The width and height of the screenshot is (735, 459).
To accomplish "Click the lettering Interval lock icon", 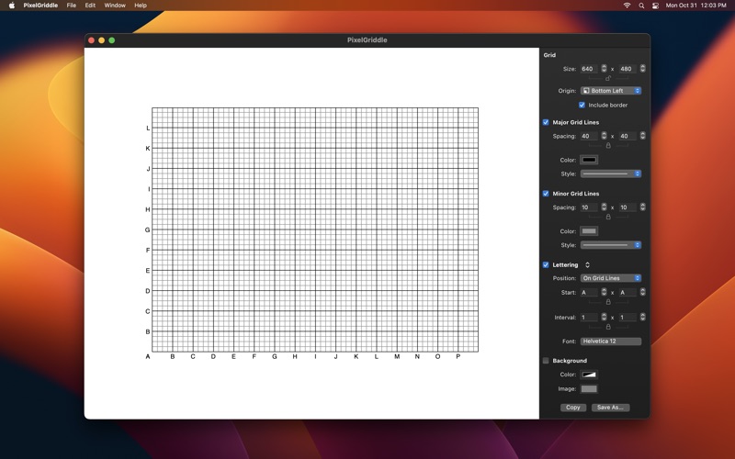I will 608,327.
